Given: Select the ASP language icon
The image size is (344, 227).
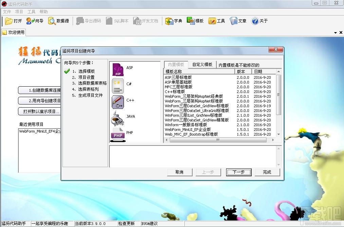Looking at the screenshot, I should (118, 69).
